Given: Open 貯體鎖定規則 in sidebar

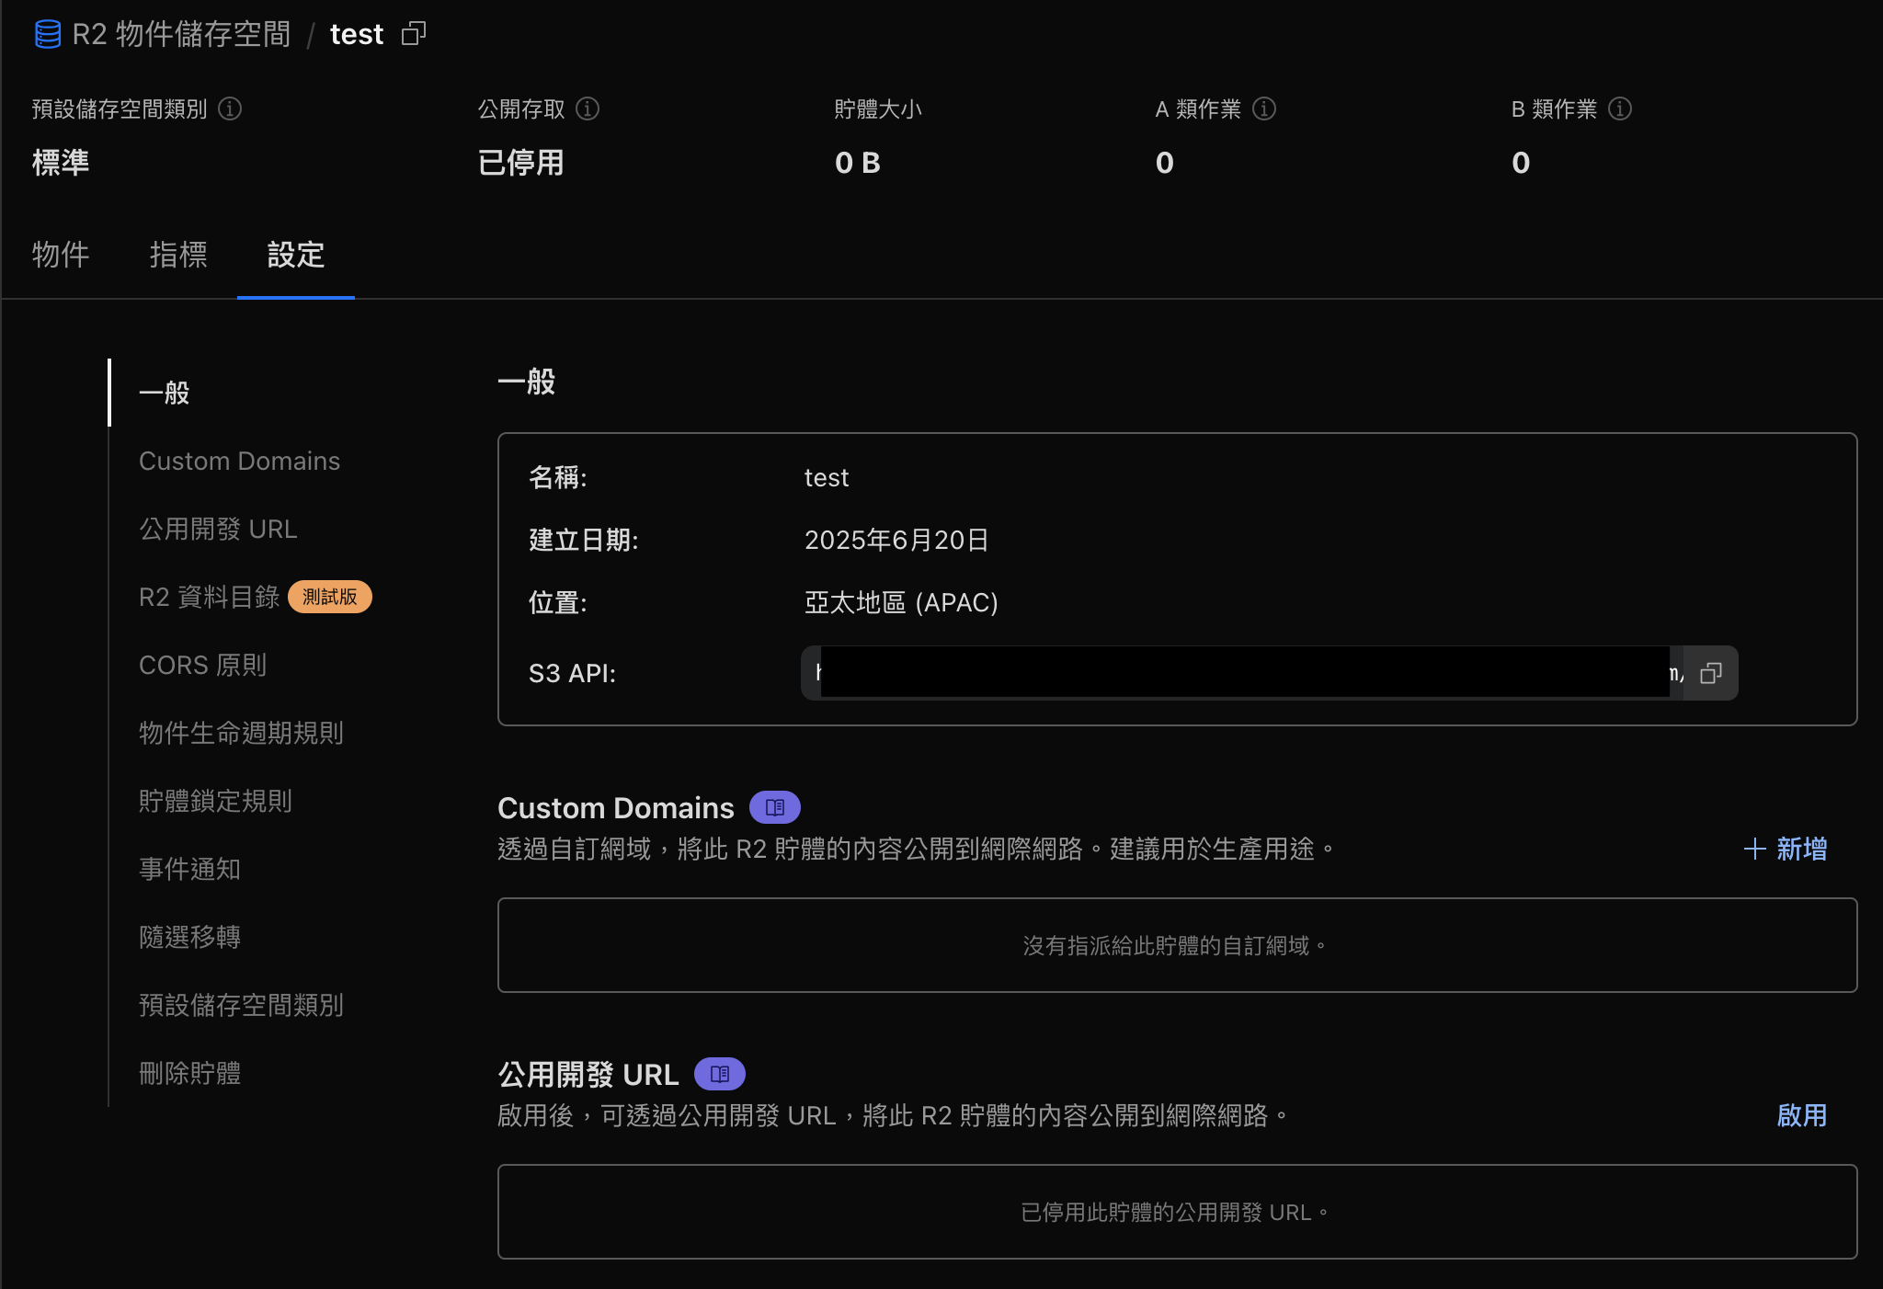Looking at the screenshot, I should [215, 801].
